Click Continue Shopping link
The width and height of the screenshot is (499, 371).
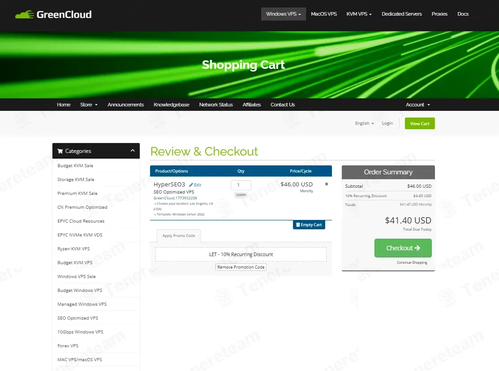click(412, 262)
